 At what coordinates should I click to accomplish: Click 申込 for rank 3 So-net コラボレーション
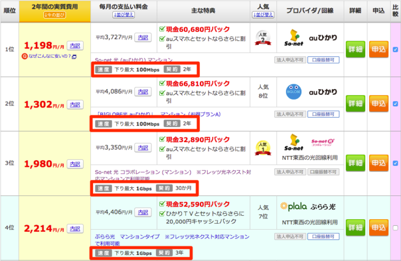pos(379,162)
